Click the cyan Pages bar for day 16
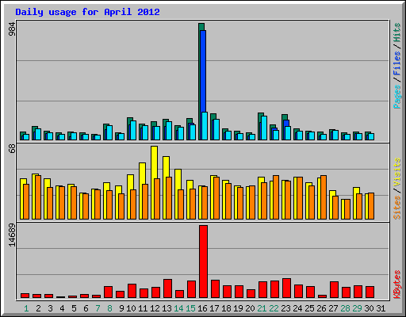The image size is (406, 317). (x=205, y=126)
